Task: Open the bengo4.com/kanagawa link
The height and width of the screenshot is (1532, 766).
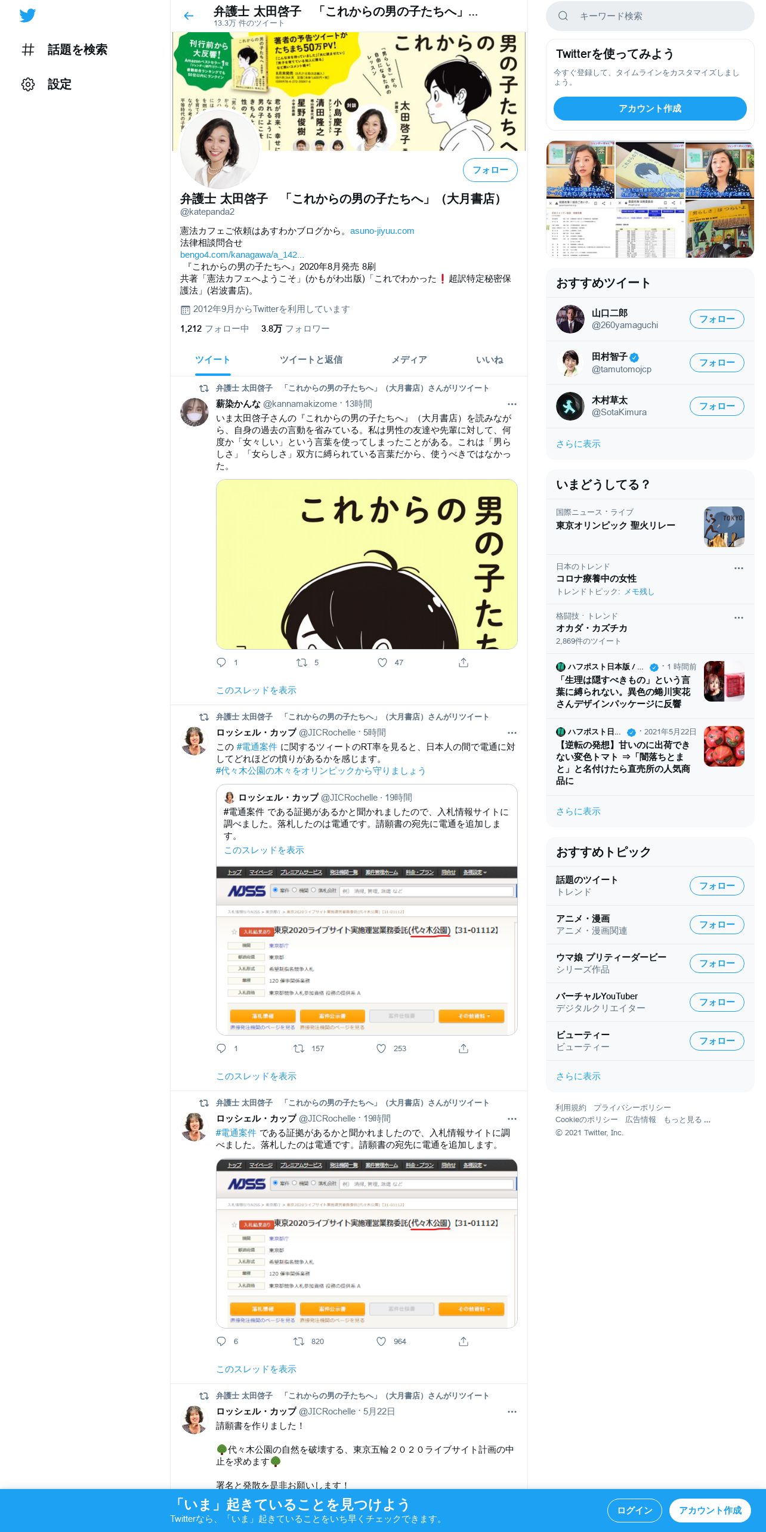Action: tap(242, 255)
